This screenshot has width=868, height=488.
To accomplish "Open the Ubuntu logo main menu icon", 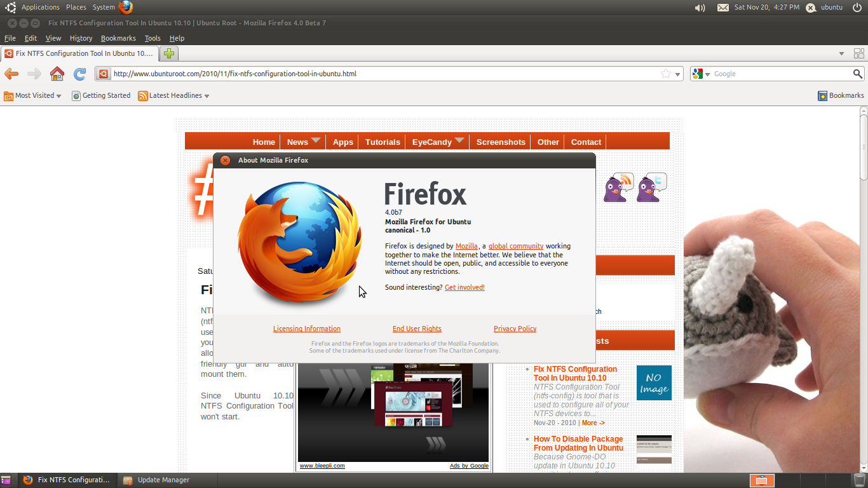I will pos(11,8).
